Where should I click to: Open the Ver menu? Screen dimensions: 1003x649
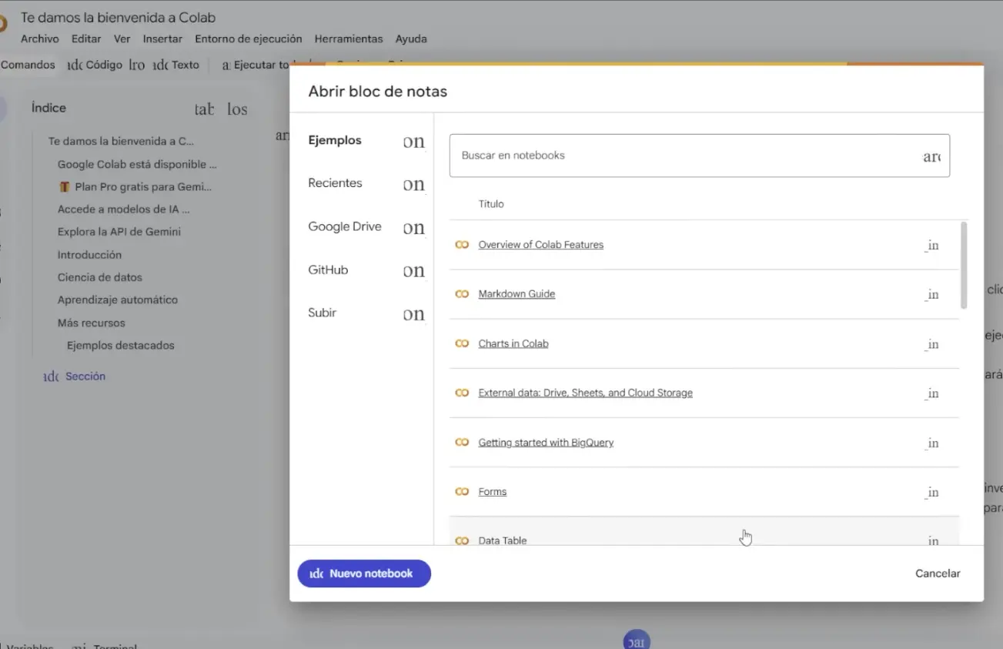(122, 38)
